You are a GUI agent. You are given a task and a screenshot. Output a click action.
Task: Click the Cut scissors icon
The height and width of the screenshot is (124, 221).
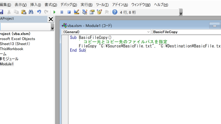9,12
